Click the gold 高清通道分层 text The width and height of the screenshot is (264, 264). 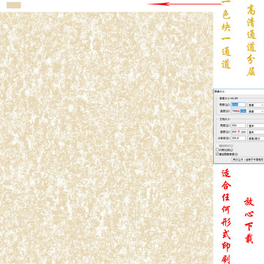[251, 40]
